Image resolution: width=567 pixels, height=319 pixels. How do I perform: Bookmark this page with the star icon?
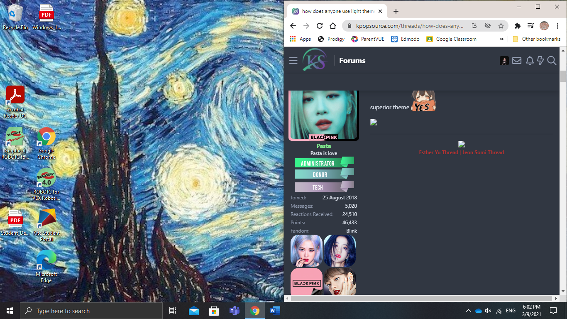501,26
